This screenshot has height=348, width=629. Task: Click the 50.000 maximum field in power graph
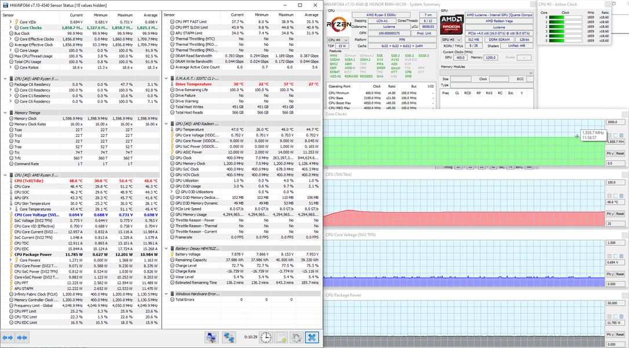coord(615,303)
